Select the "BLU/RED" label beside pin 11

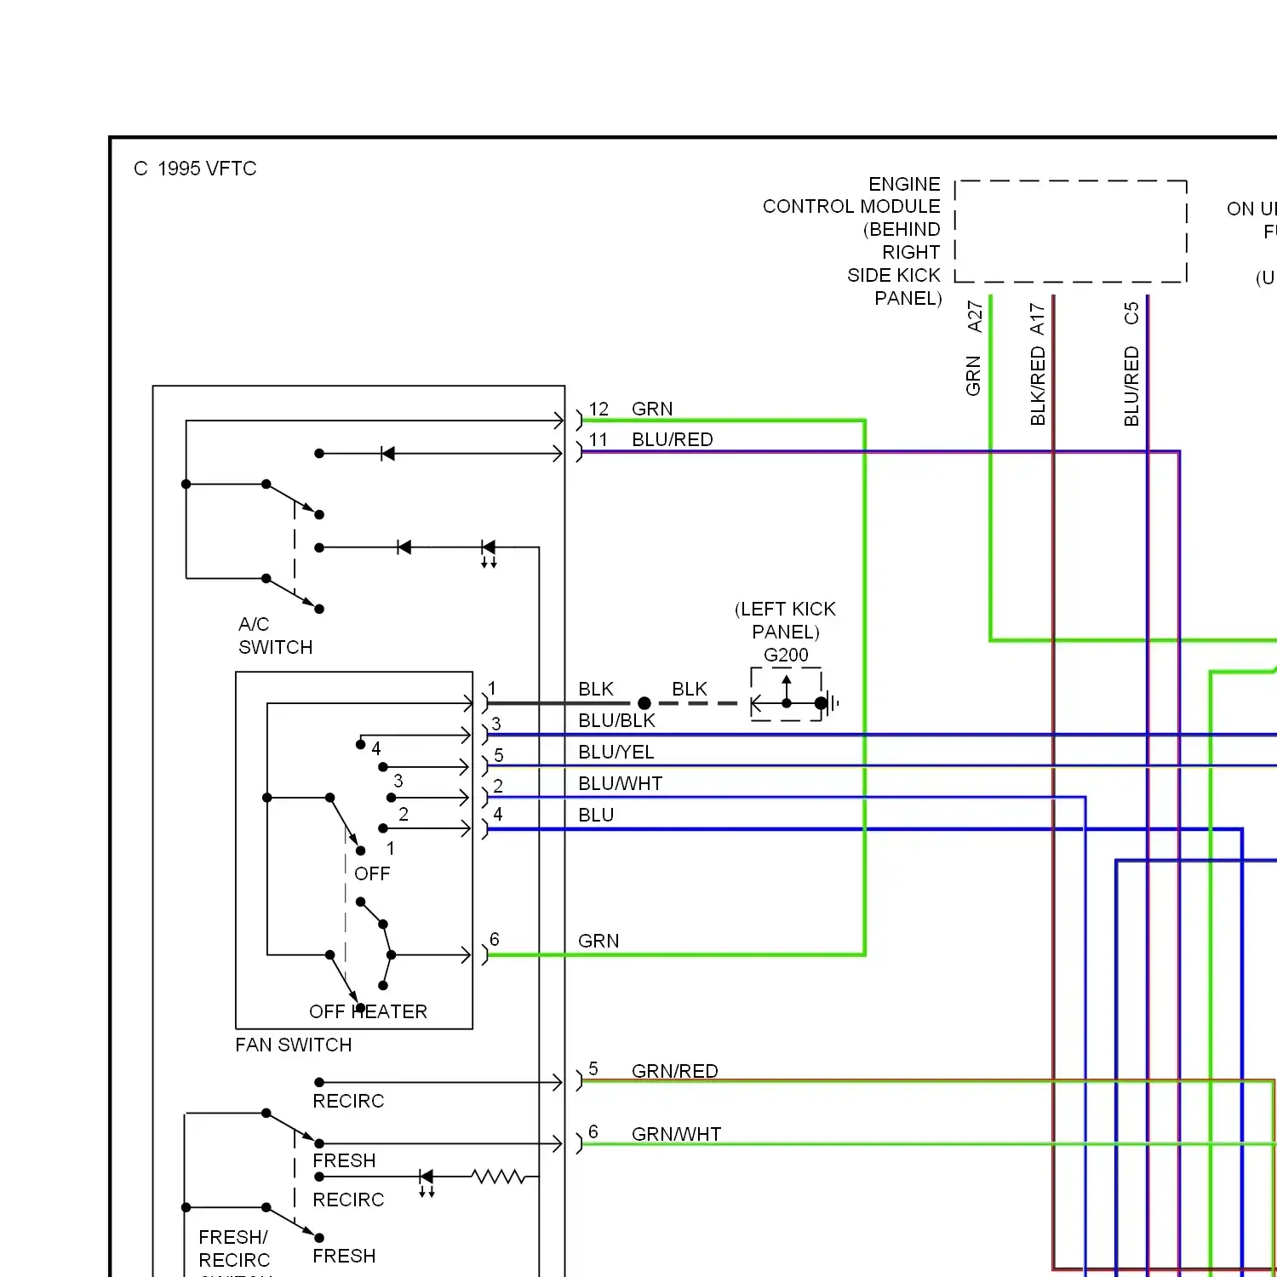point(673,439)
